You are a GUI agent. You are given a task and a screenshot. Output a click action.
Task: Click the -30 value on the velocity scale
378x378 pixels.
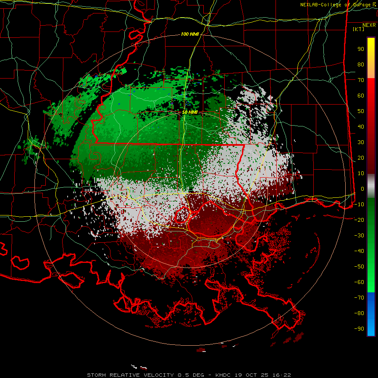[359, 236]
